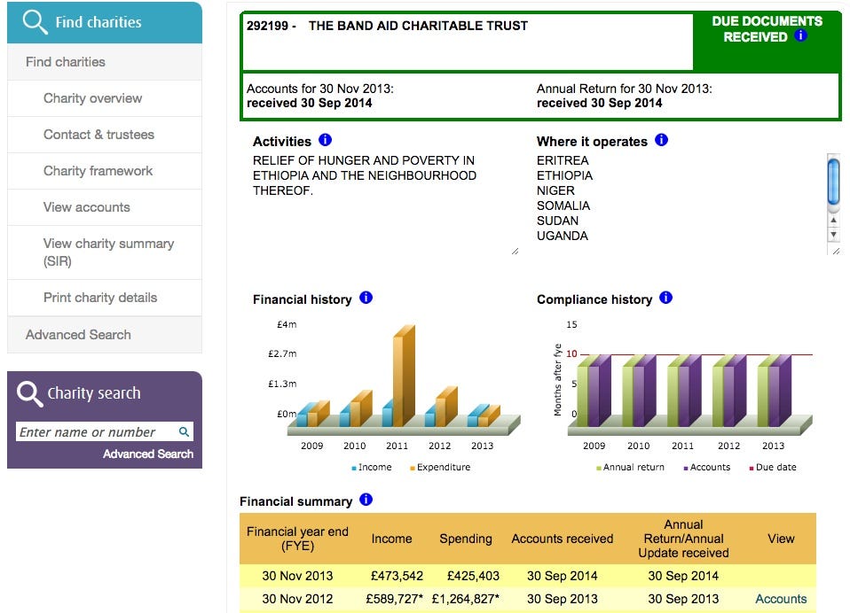Click scrollbar thumb in Where it operates list
850x613 pixels.
click(833, 182)
